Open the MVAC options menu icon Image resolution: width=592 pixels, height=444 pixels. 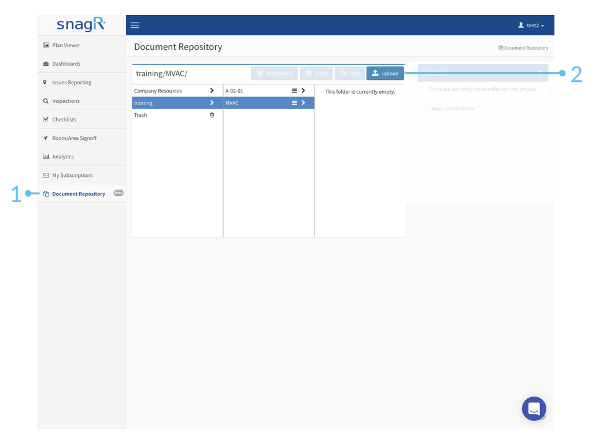point(294,103)
